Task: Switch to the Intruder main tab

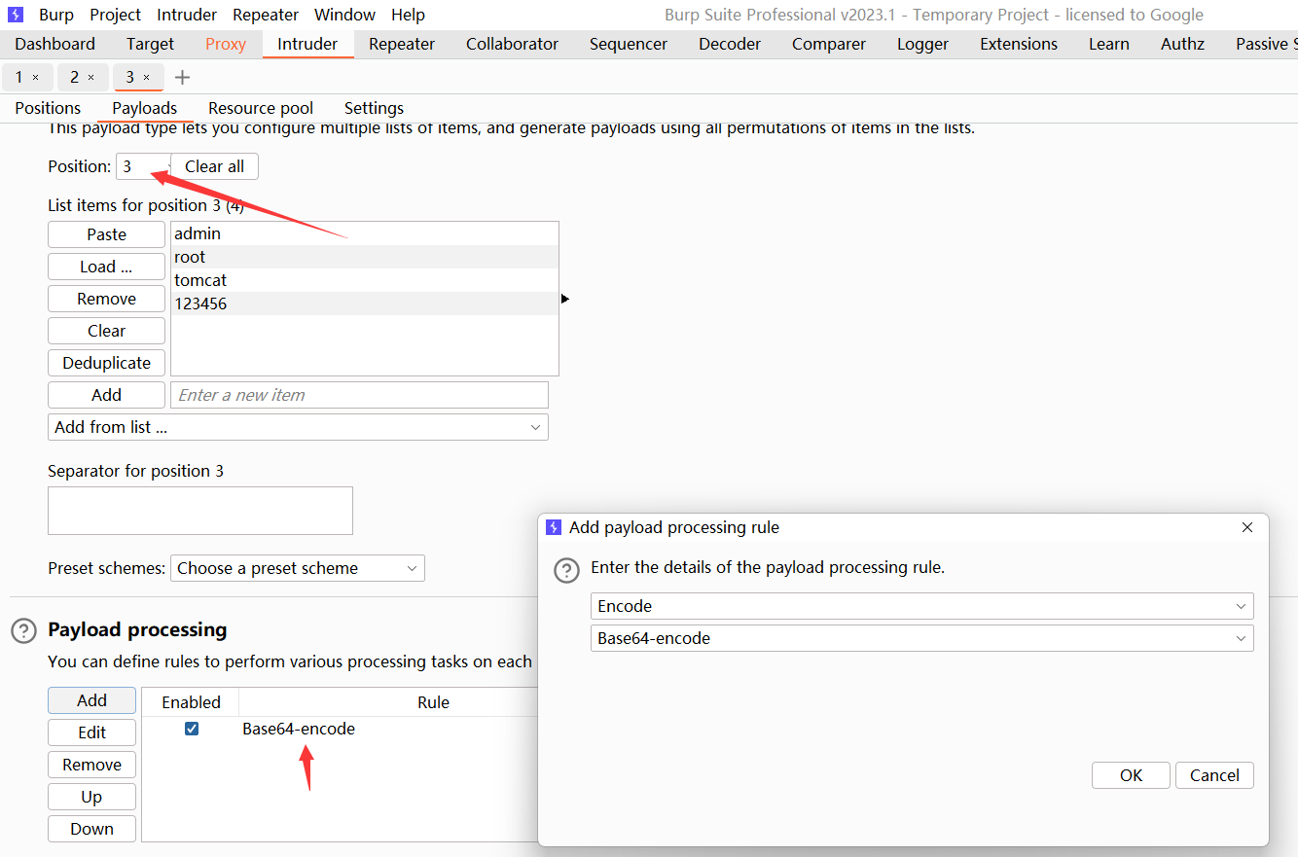Action: coord(307,44)
